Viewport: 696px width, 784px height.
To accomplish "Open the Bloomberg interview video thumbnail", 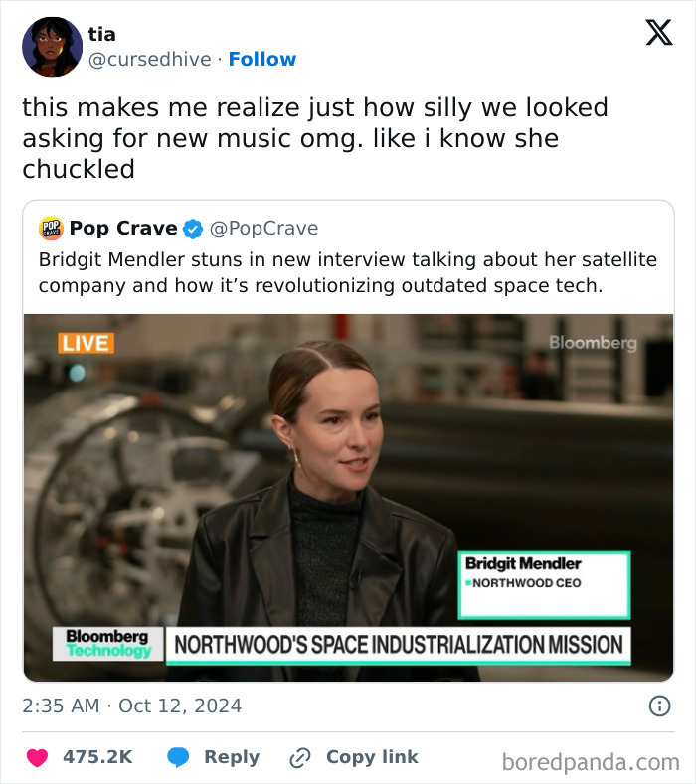I will coord(348,497).
